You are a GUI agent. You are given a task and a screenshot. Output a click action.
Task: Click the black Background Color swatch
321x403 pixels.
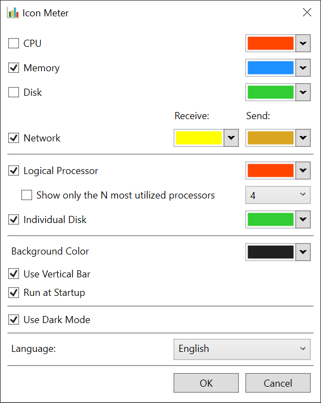tap(270, 252)
